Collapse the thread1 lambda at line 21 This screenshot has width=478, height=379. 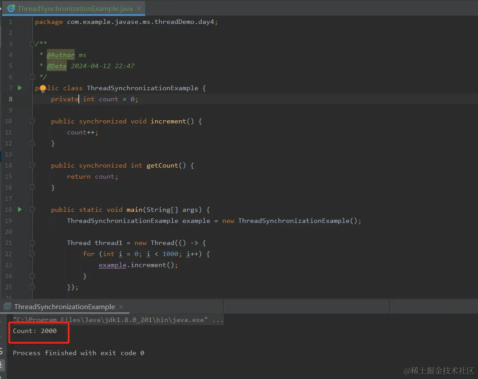click(x=32, y=243)
